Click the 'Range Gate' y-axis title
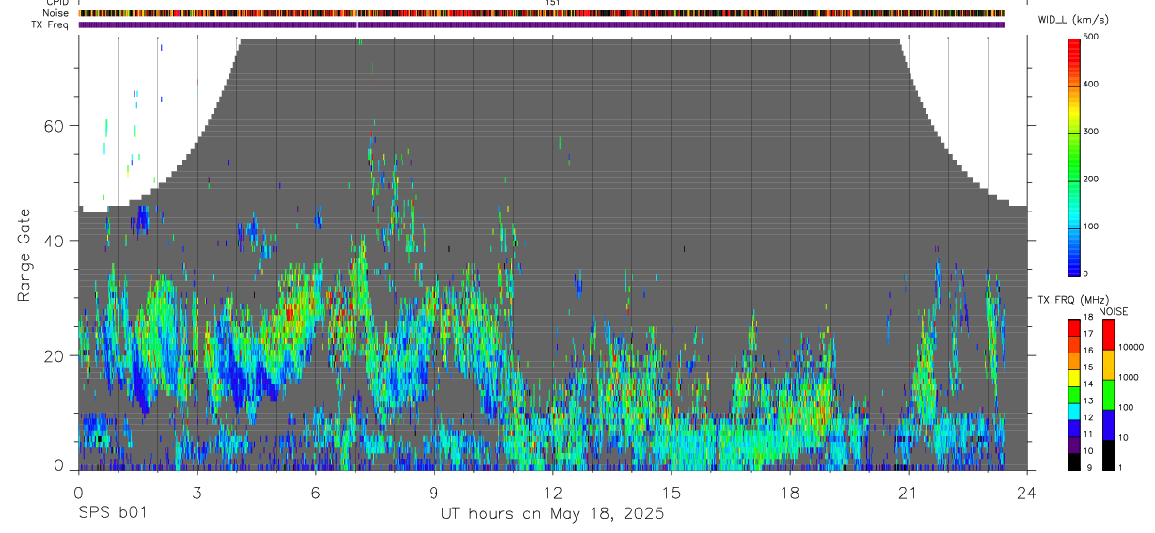Image resolution: width=1155 pixels, height=533 pixels. click(24, 255)
